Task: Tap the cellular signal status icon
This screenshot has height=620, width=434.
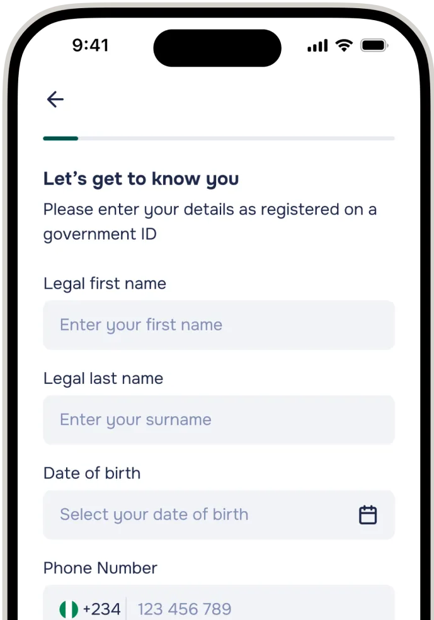Action: (x=317, y=45)
